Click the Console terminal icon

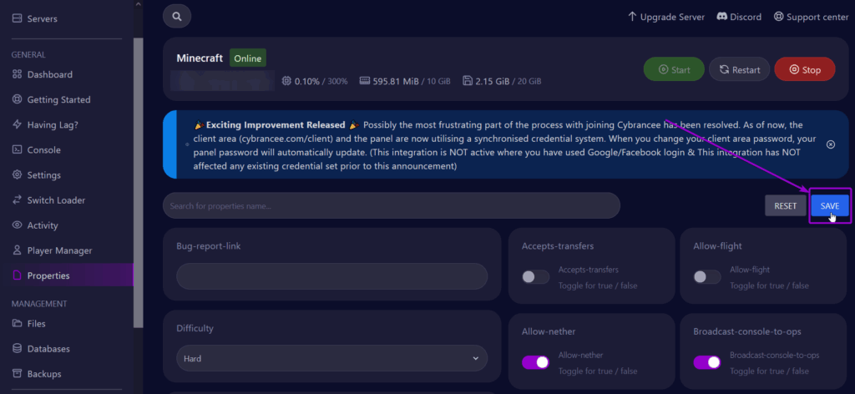[x=17, y=149]
